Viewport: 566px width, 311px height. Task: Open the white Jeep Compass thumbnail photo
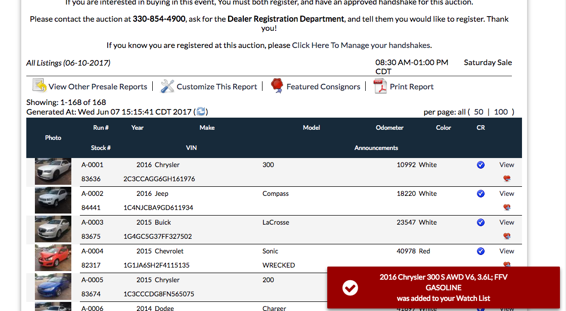[x=53, y=200]
